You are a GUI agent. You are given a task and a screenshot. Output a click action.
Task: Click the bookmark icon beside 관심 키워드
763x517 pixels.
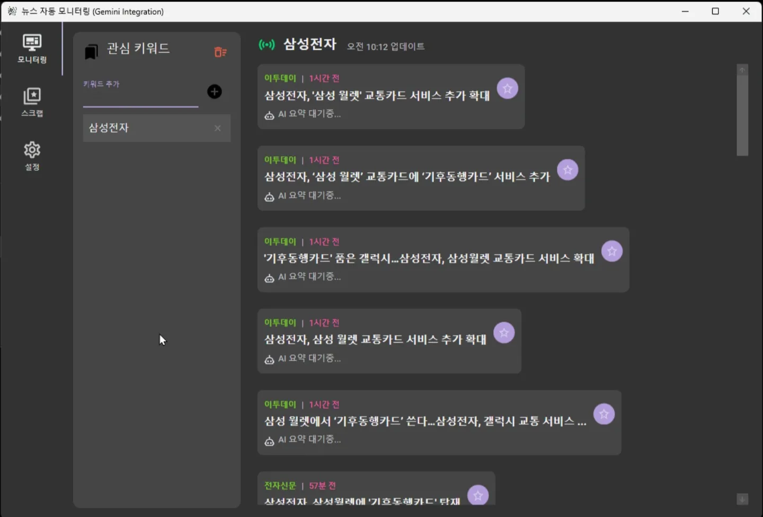pyautogui.click(x=91, y=51)
